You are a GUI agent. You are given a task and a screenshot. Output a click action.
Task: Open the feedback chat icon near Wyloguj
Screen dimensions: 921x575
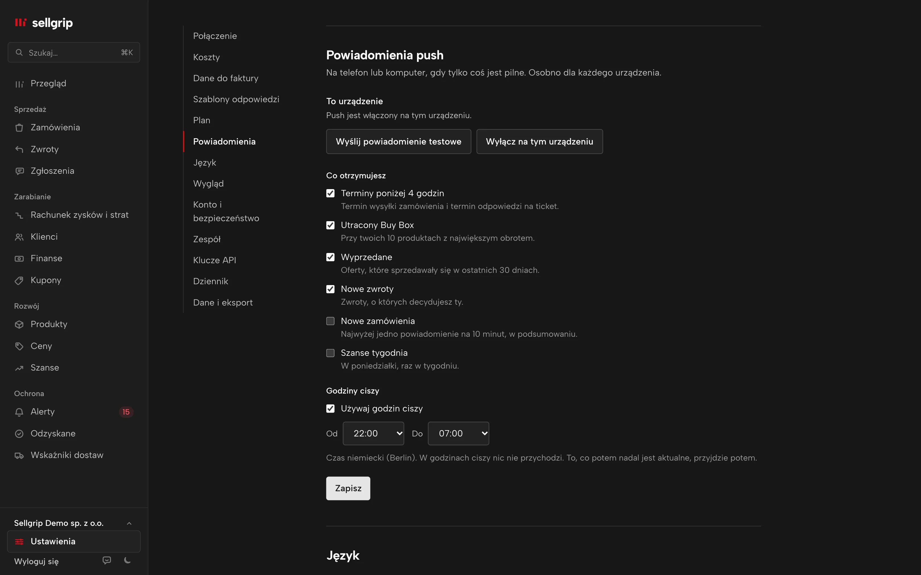[x=107, y=560]
